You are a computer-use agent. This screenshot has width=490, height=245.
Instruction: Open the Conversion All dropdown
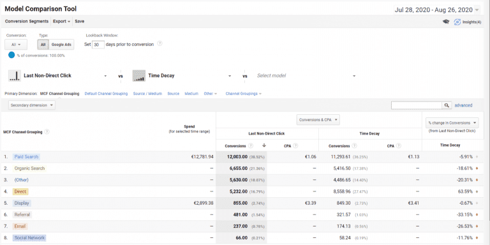16,45
